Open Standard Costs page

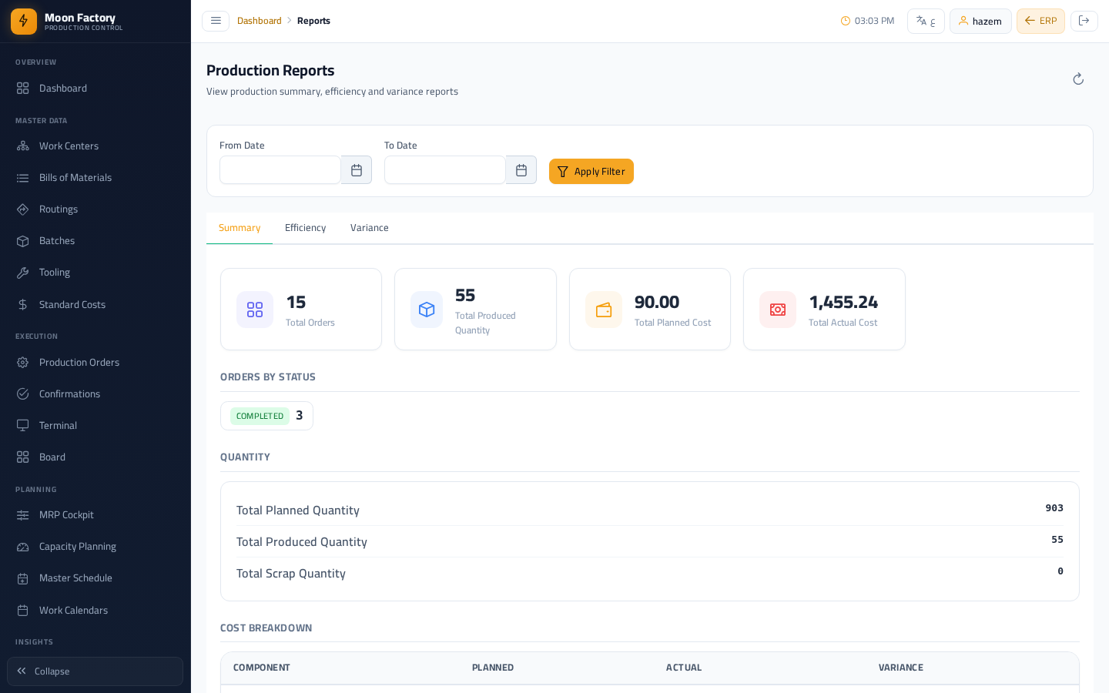coord(95,304)
